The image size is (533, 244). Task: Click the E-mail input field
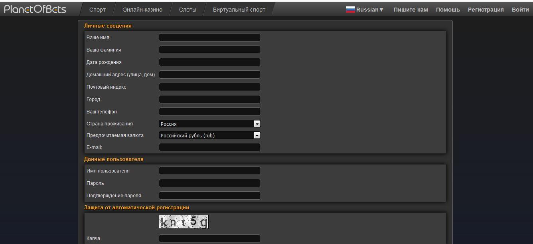click(209, 147)
